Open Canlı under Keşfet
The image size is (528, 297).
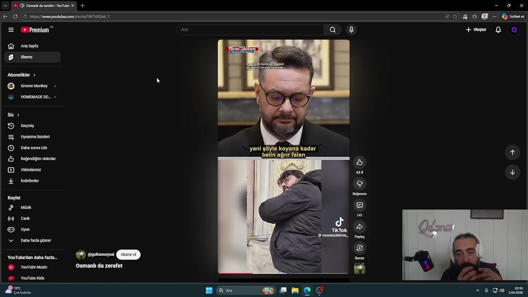(32, 218)
